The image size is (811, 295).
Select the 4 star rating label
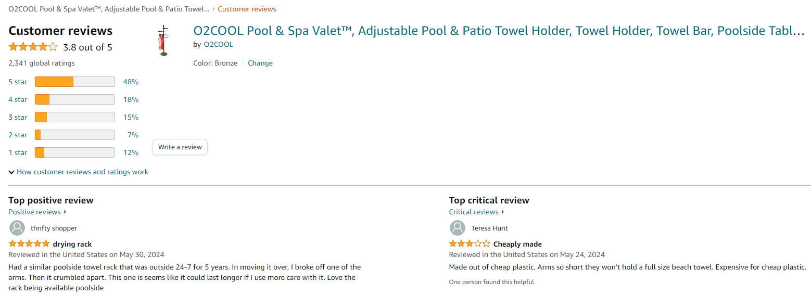click(x=18, y=99)
